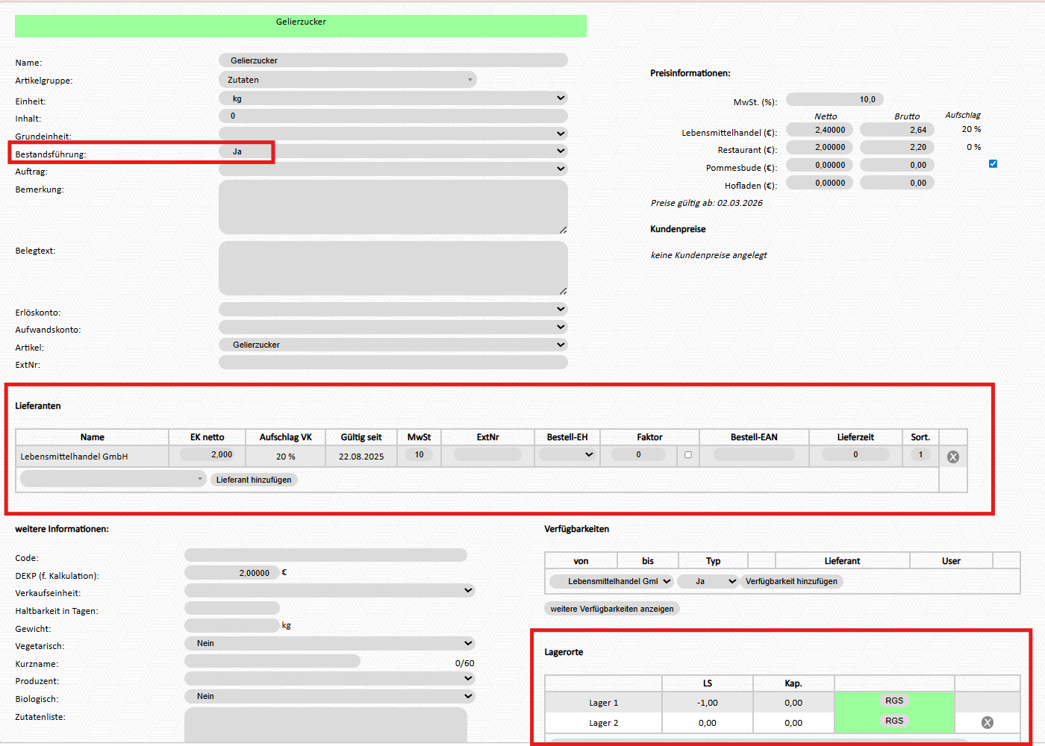This screenshot has height=746, width=1045.
Task: Expand the Bestandsführung dropdown
Action: point(393,151)
